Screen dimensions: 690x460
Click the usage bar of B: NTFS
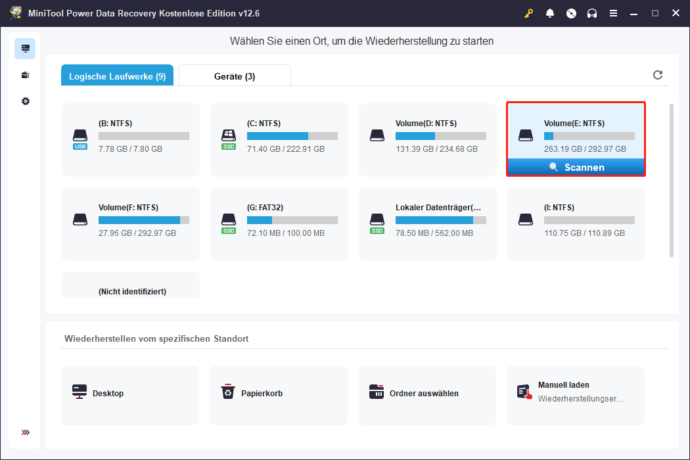pyautogui.click(x=144, y=136)
